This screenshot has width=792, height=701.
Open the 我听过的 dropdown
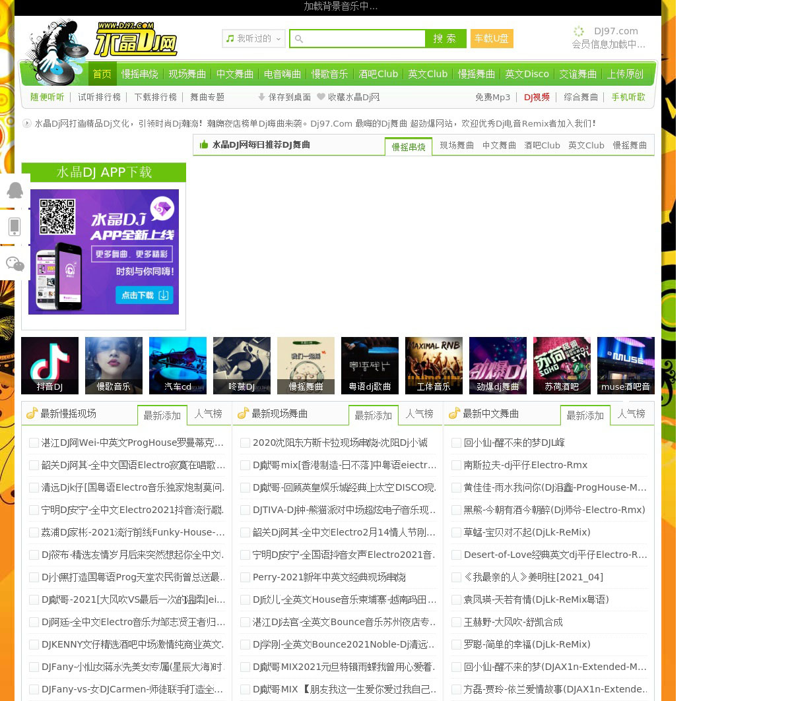tap(253, 39)
